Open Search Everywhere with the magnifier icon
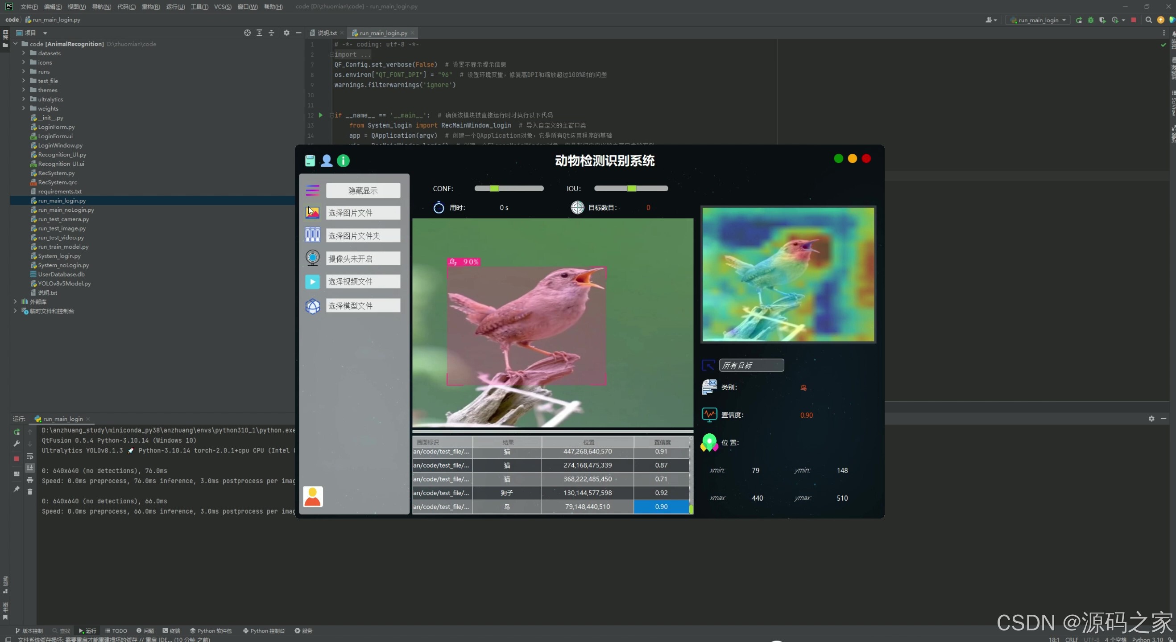This screenshot has width=1176, height=642. [x=1149, y=20]
